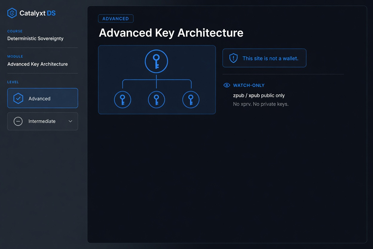Viewport: 373px width, 249px height.
Task: Click the ADVANCED badge above the title
Action: [x=116, y=19]
